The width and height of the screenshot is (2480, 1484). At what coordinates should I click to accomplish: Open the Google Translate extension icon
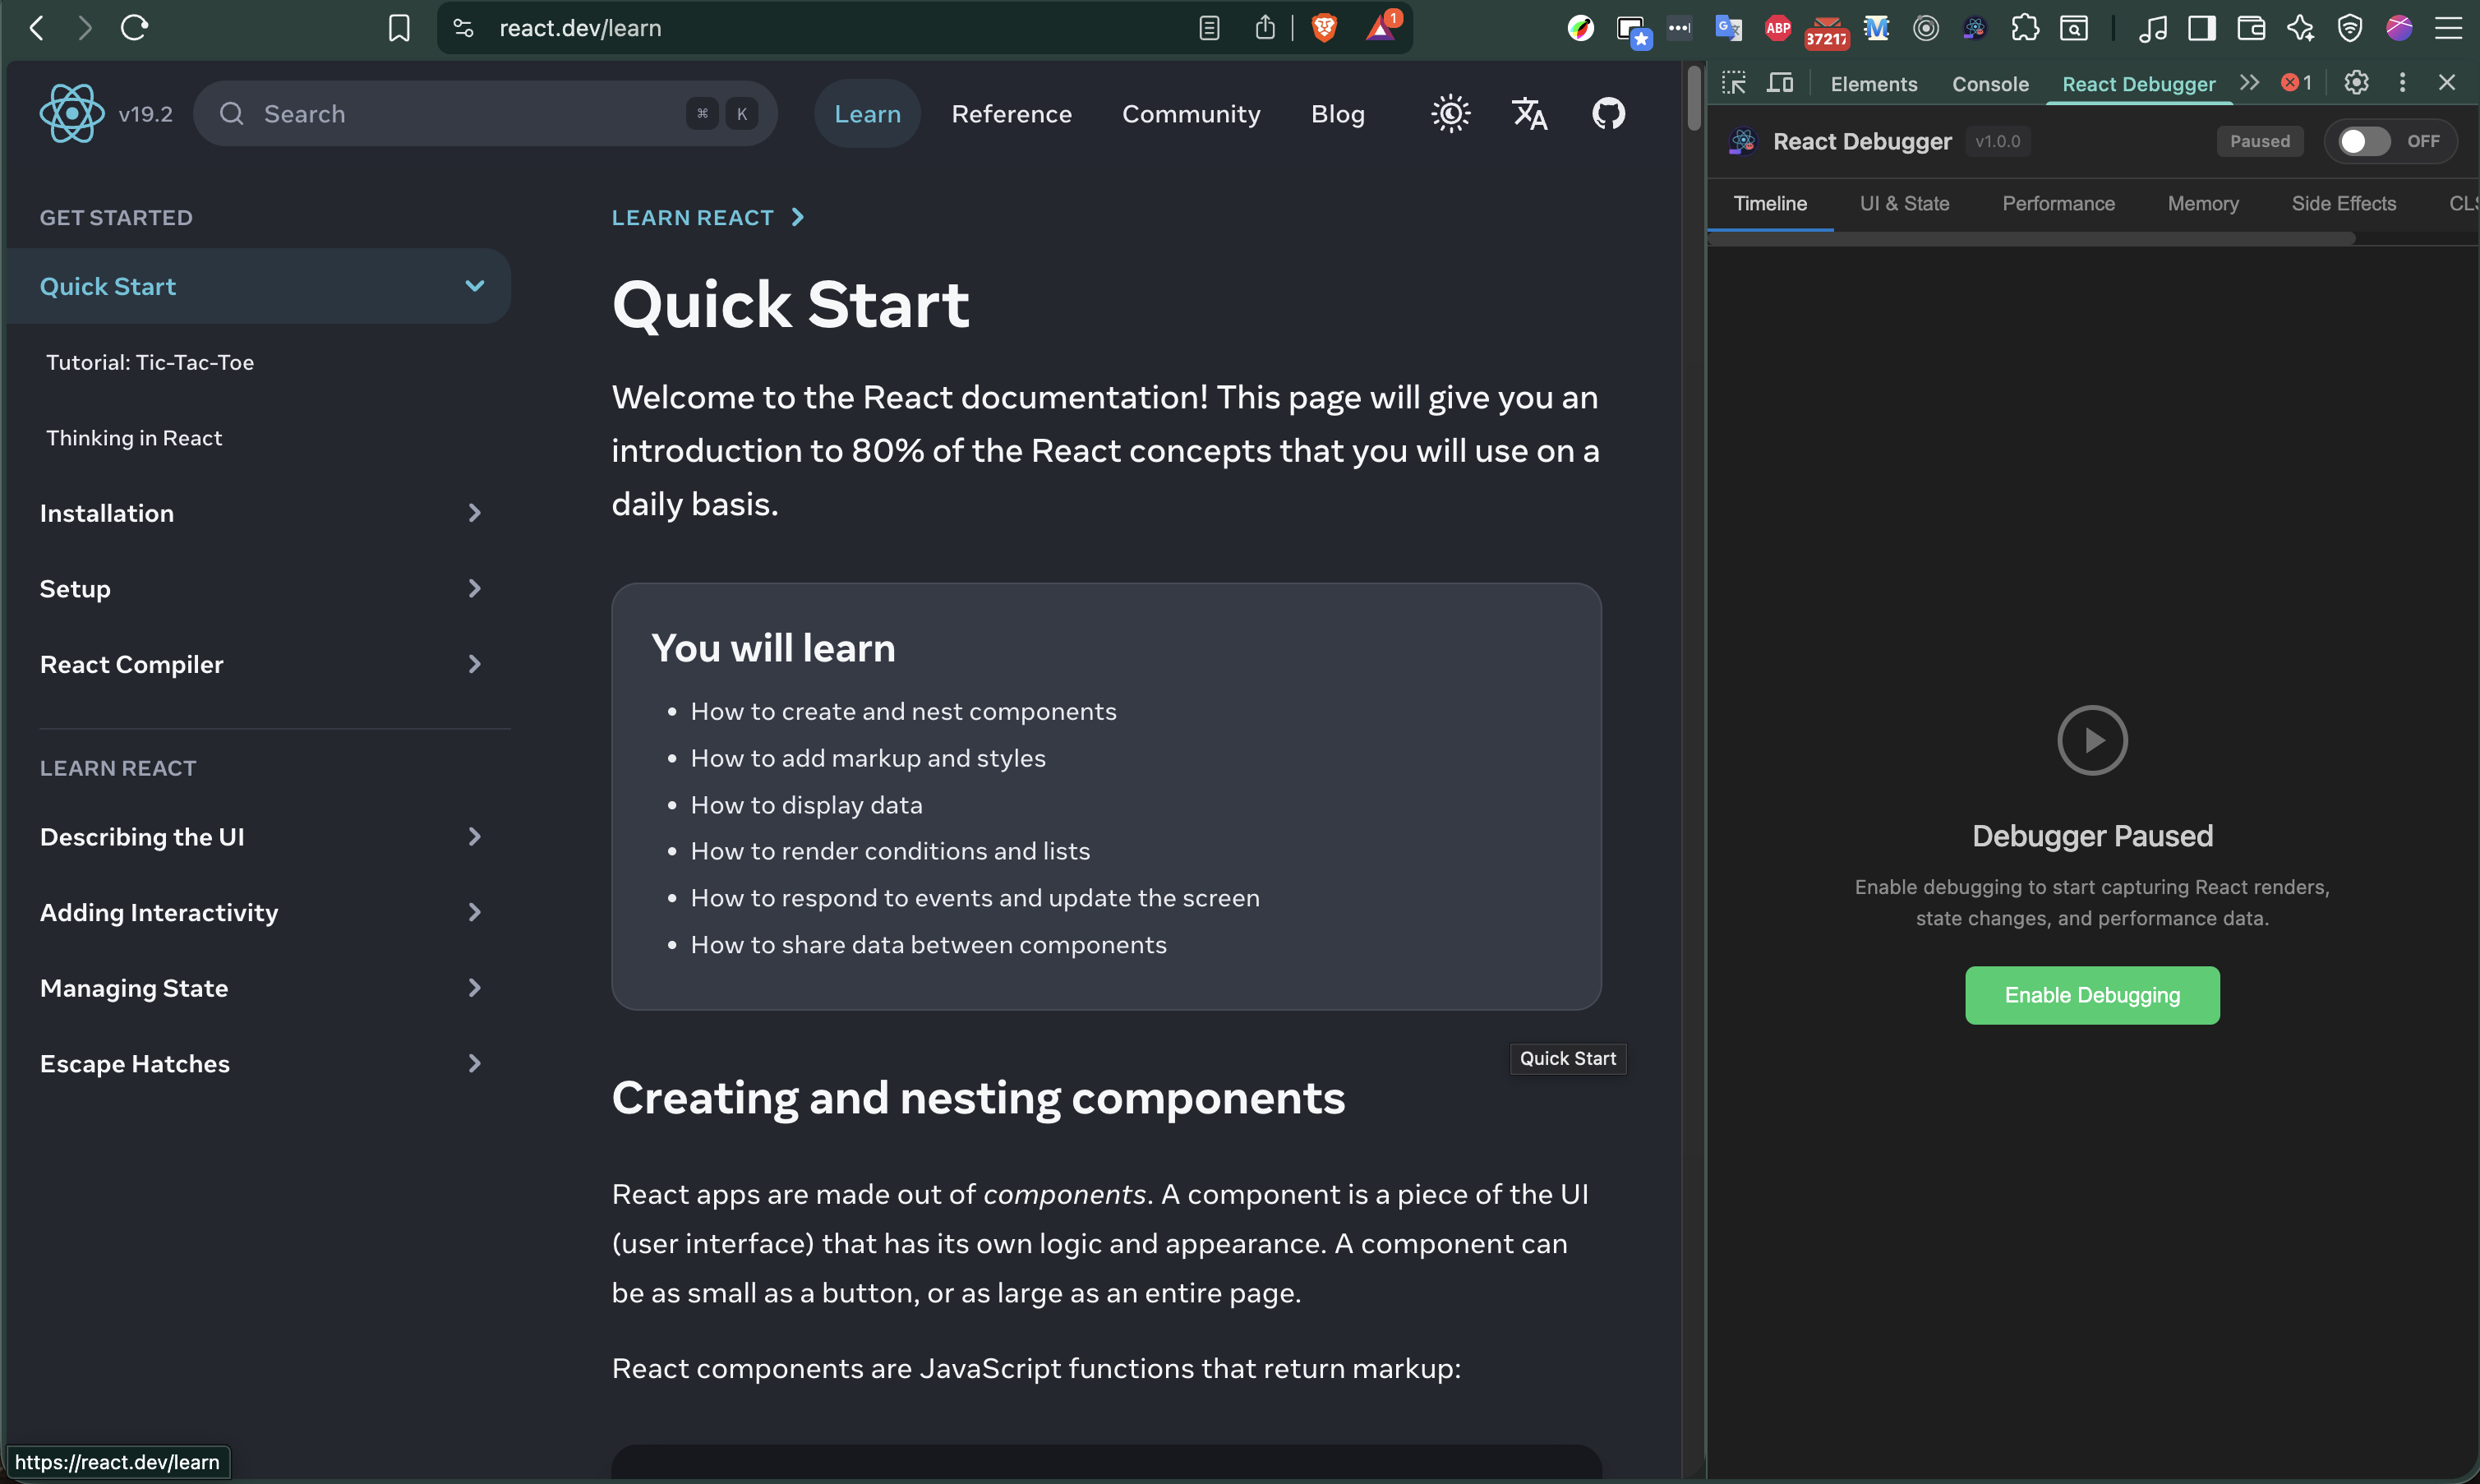click(1728, 28)
